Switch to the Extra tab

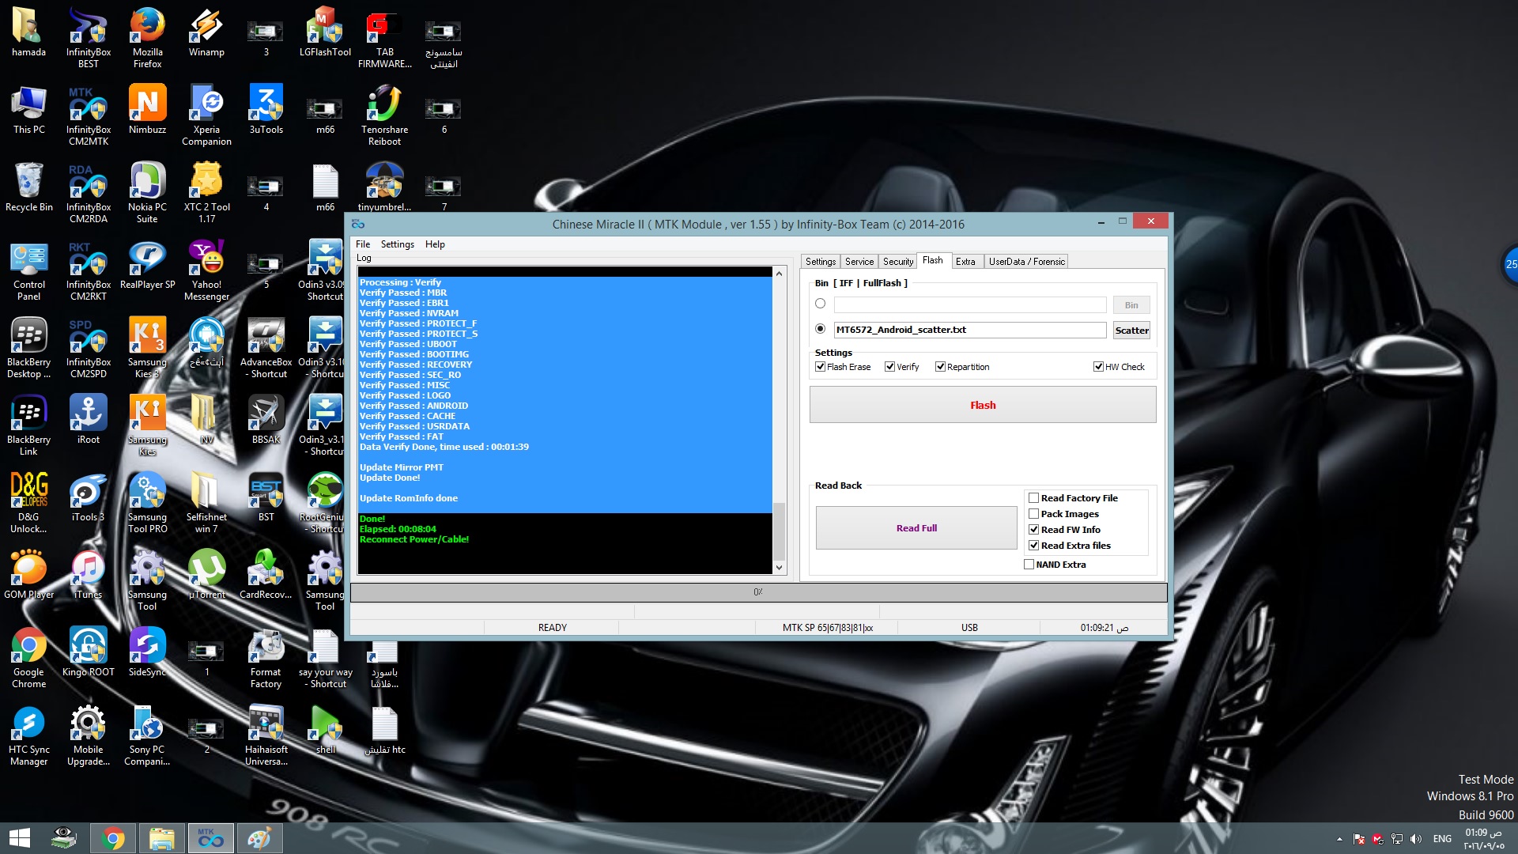point(965,262)
